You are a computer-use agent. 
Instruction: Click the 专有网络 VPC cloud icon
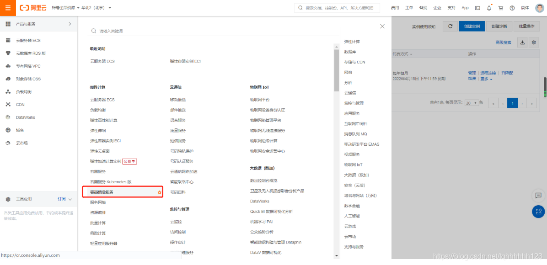(8, 66)
